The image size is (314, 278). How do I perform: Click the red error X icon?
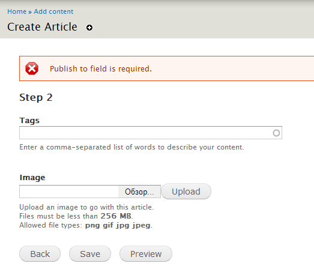(x=32, y=68)
